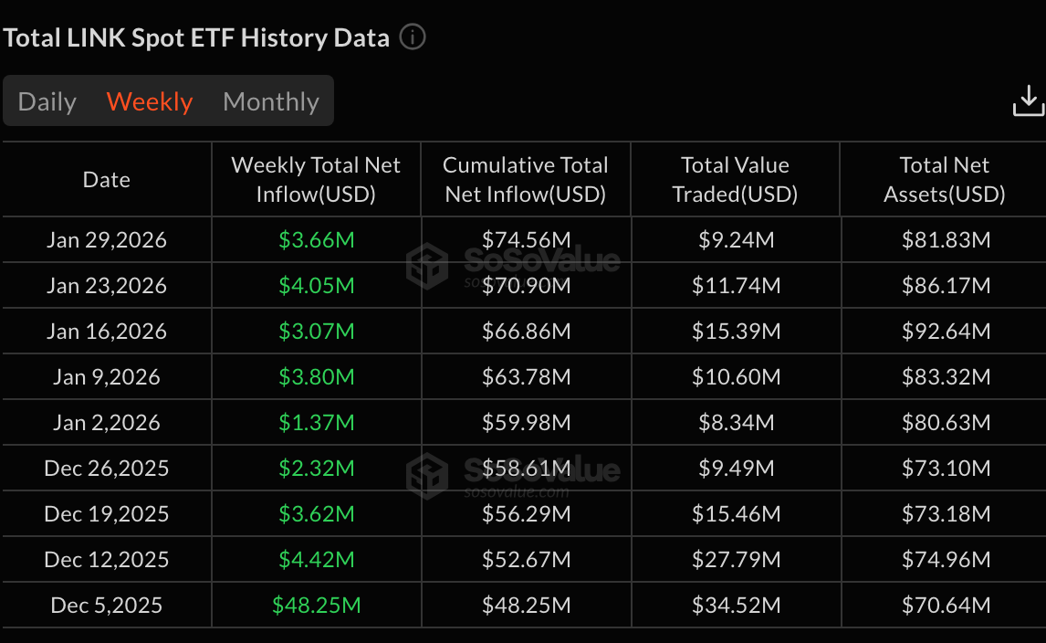
Task: Click the Date column header
Action: [107, 180]
